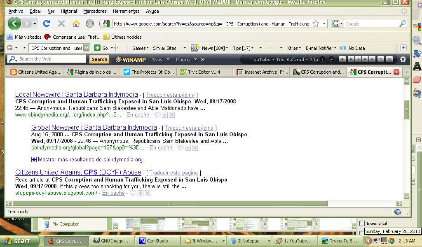The width and height of the screenshot is (422, 247).
Task: Open the Ayuda menu
Action: [x=152, y=11]
